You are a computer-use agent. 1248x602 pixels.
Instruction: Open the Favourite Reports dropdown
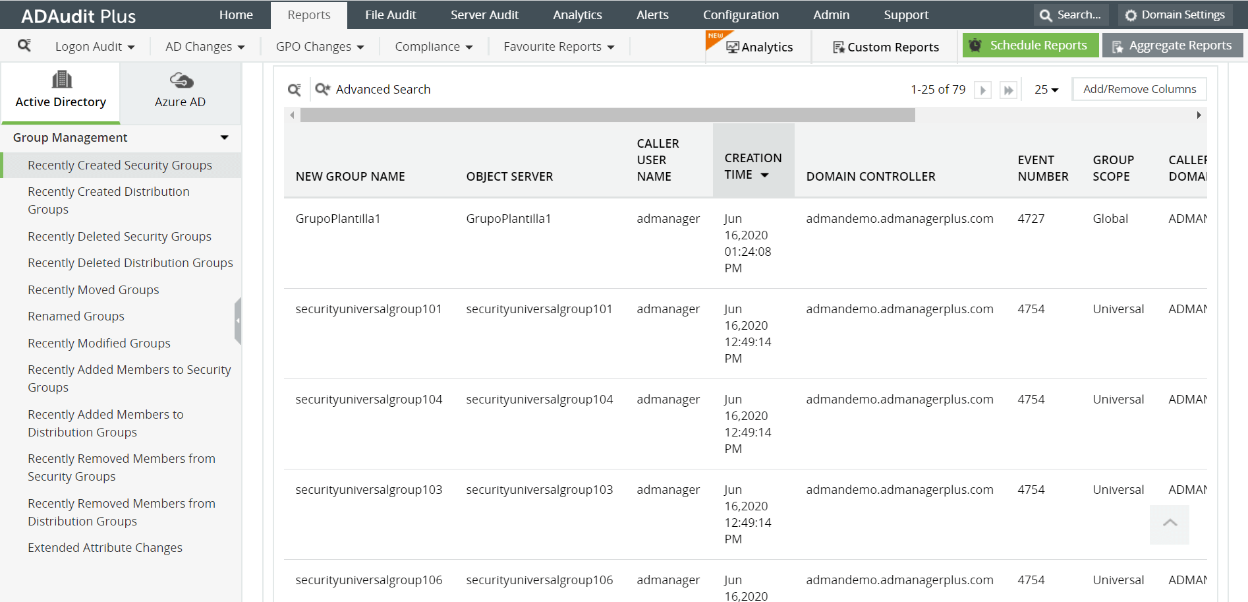[559, 47]
